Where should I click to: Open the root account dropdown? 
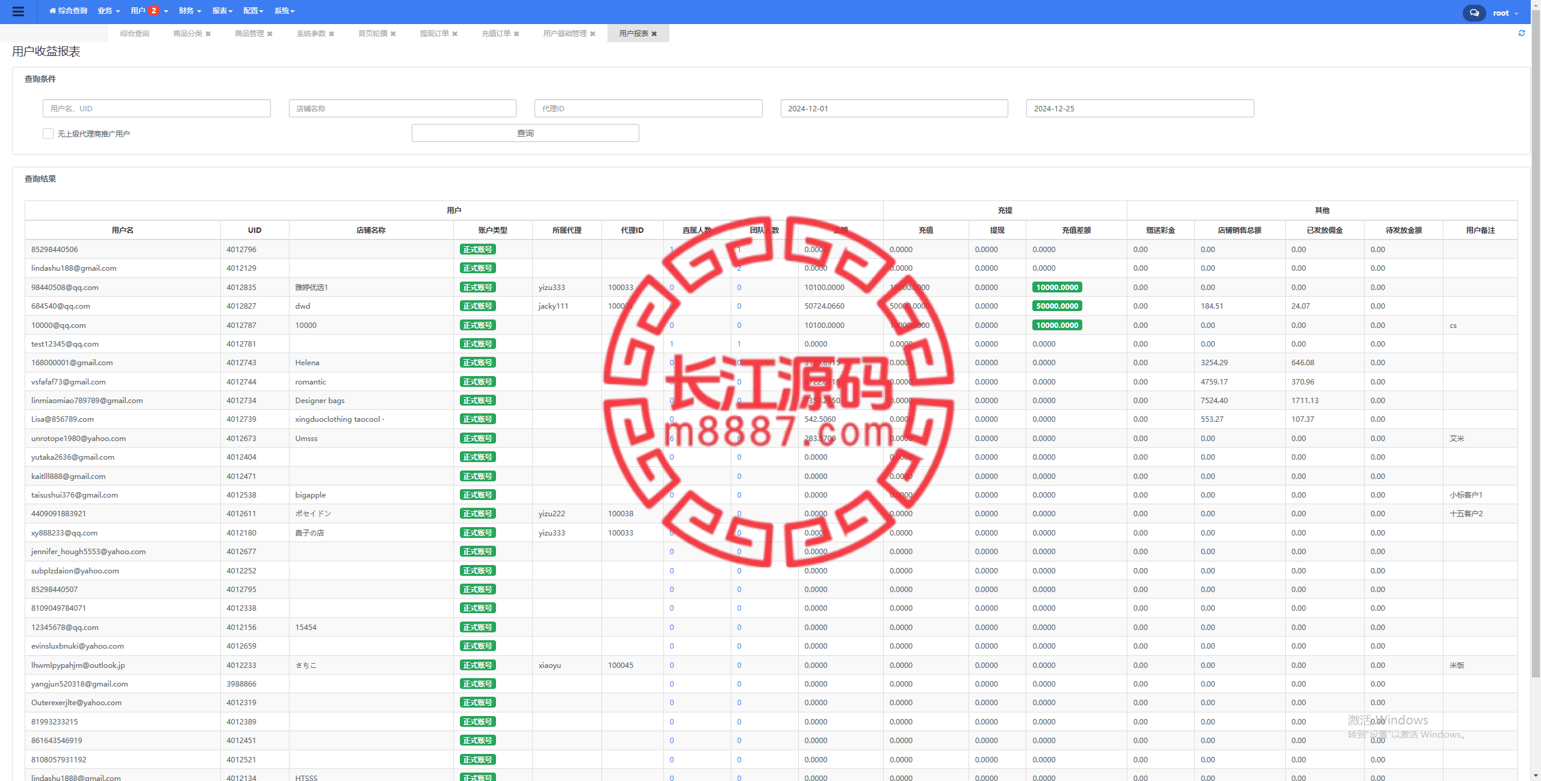pyautogui.click(x=1505, y=13)
